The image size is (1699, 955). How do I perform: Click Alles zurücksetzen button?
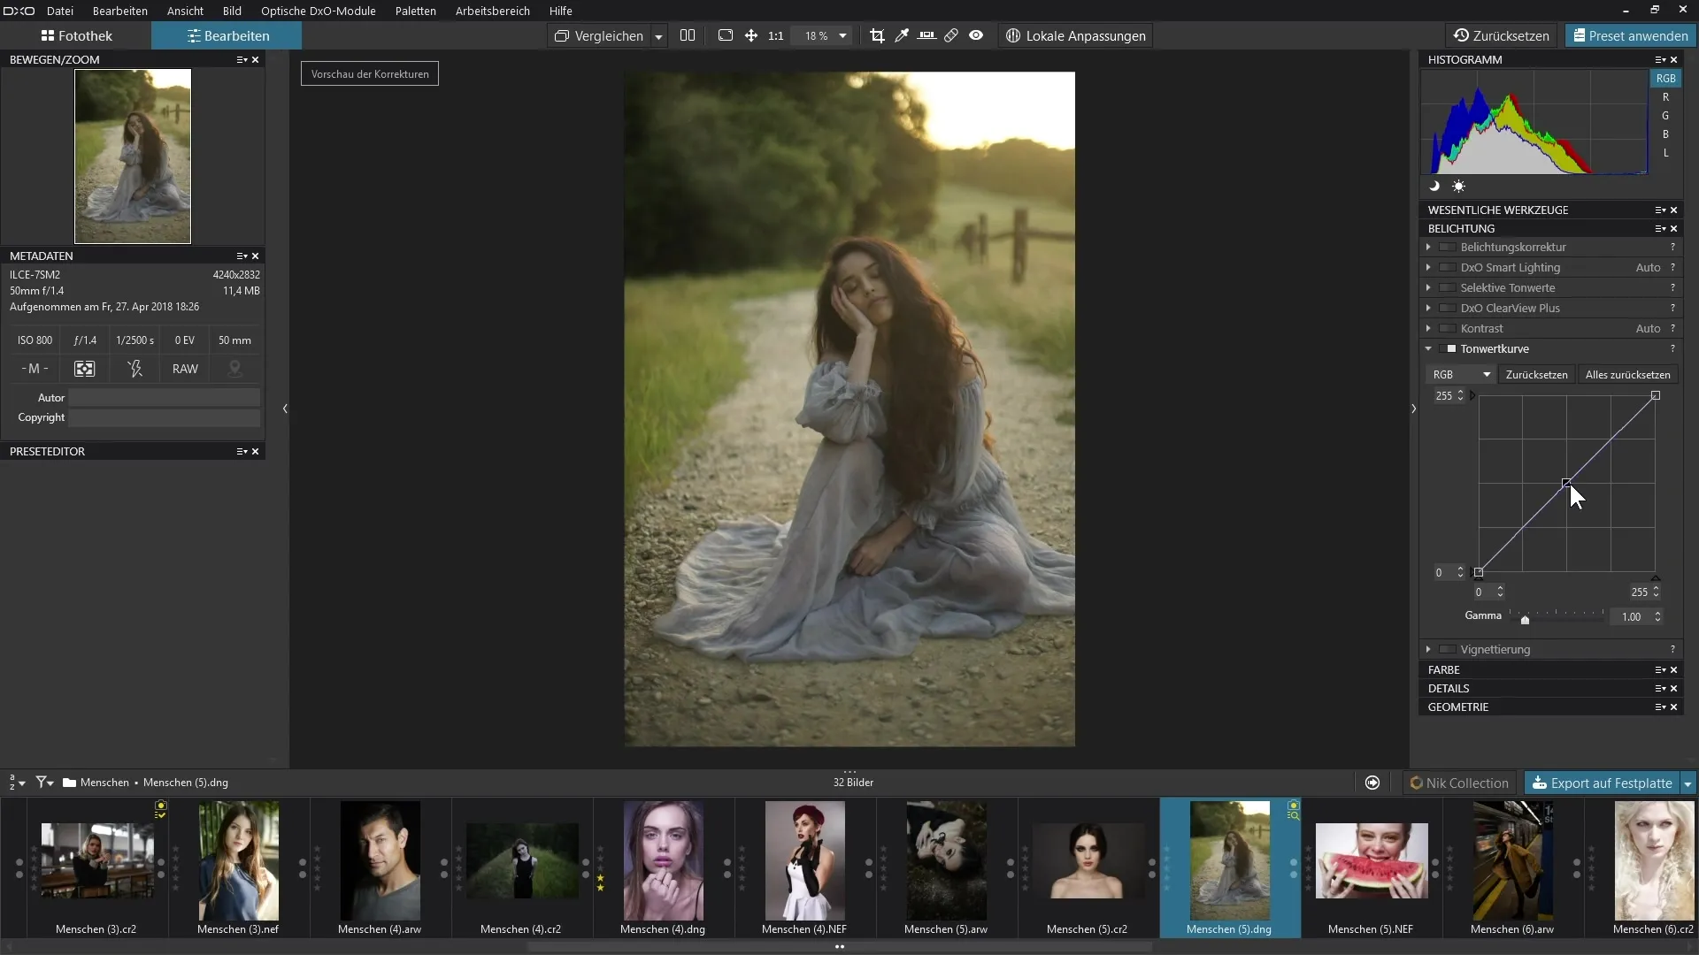point(1627,375)
